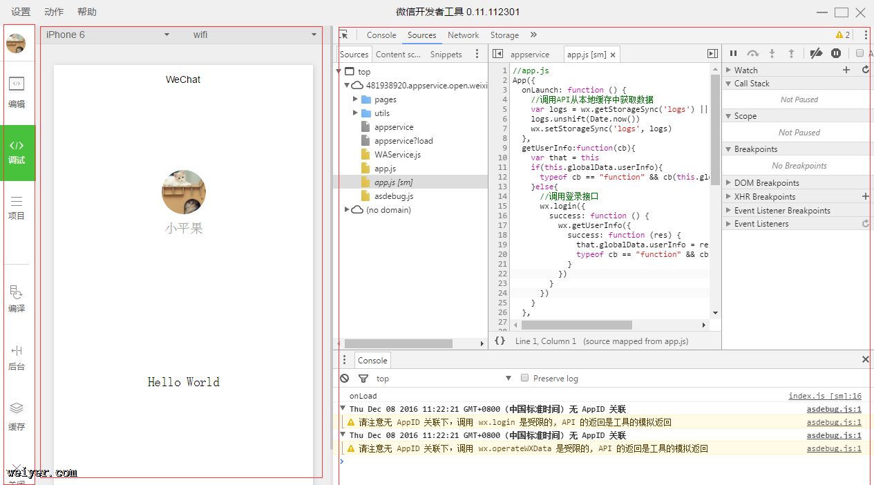The width and height of the screenshot is (874, 485).
Task: Deactivate breakpoints in debugger toolbar
Action: tap(816, 53)
